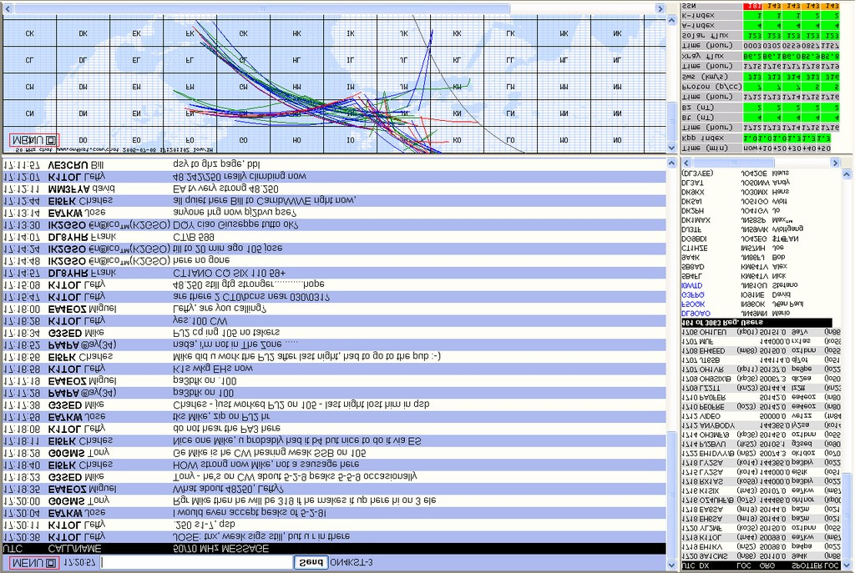Click the right arrow of the user list horizontal scrollbar
This screenshot has width=855, height=573.
835,163
